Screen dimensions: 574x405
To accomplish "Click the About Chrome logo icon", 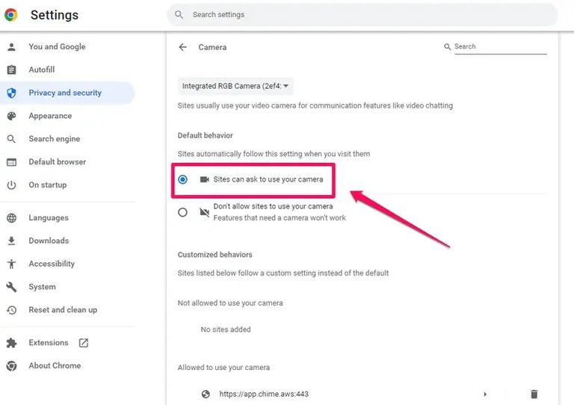I will pos(12,366).
